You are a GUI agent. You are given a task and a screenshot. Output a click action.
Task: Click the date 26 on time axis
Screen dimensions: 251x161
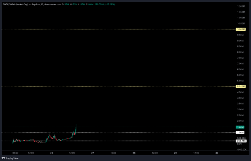click(52, 153)
